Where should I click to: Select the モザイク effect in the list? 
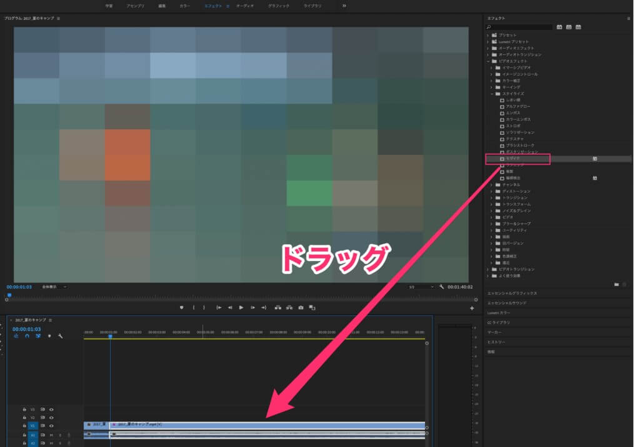pos(518,159)
